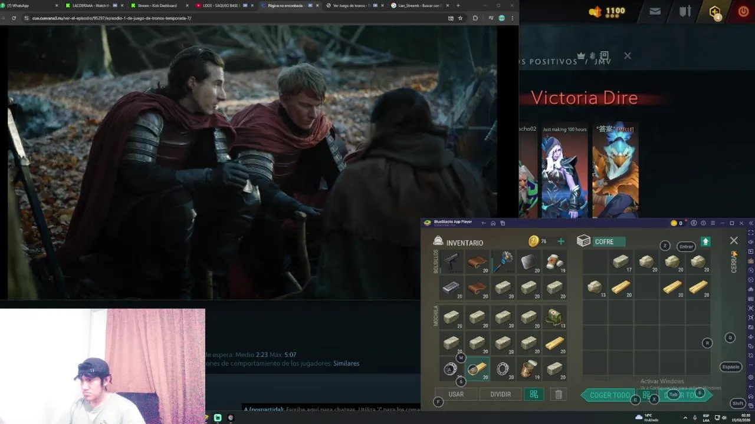Open the mail icon in Dota top bar
This screenshot has width=755, height=424.
pyautogui.click(x=655, y=11)
